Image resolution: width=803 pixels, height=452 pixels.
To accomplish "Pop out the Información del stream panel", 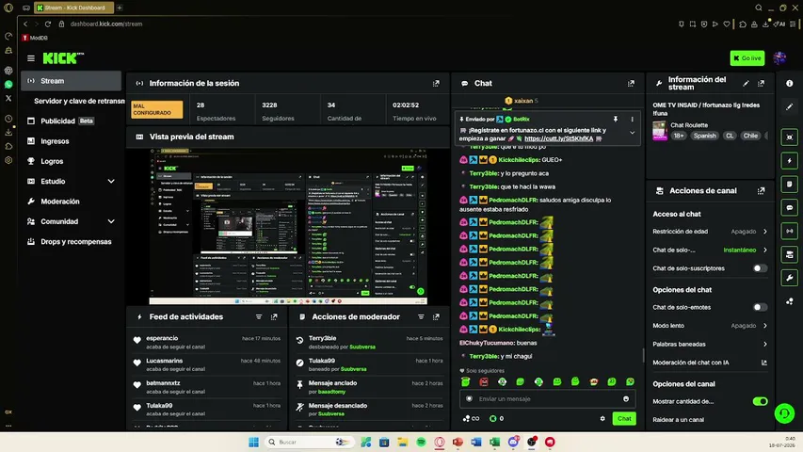I will coord(761,83).
